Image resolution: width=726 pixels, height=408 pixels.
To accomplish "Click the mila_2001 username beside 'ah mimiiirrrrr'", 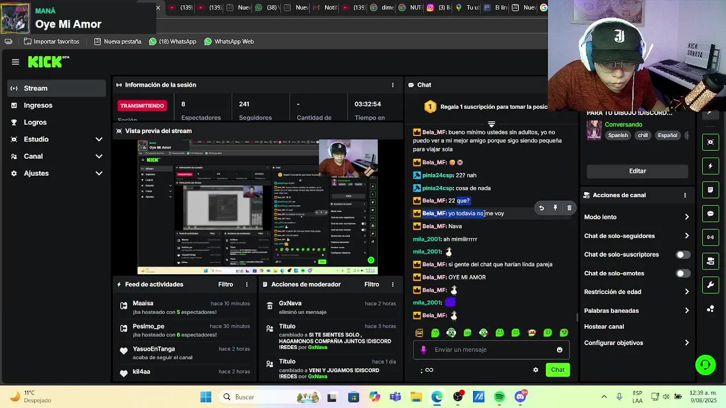I will [x=427, y=239].
